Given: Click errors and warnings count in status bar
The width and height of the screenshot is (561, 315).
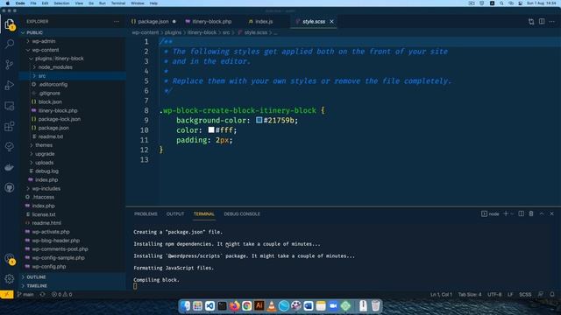Looking at the screenshot, I should [62, 295].
